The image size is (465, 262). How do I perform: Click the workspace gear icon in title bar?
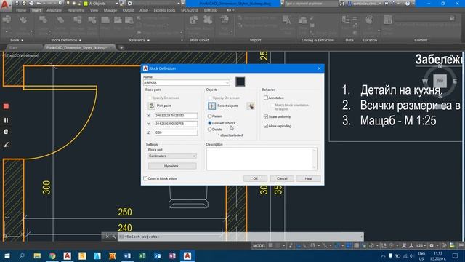point(129,4)
